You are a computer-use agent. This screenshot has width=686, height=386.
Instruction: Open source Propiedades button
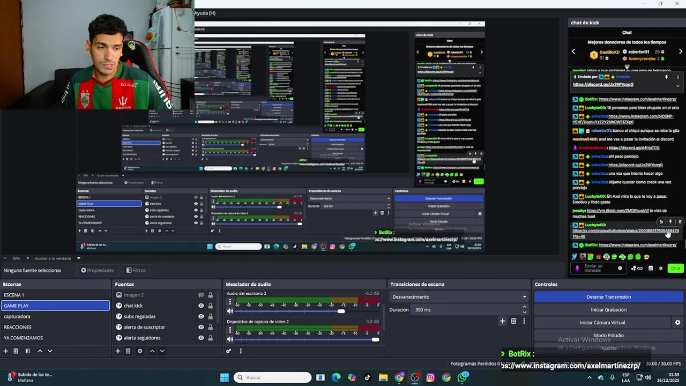97,270
